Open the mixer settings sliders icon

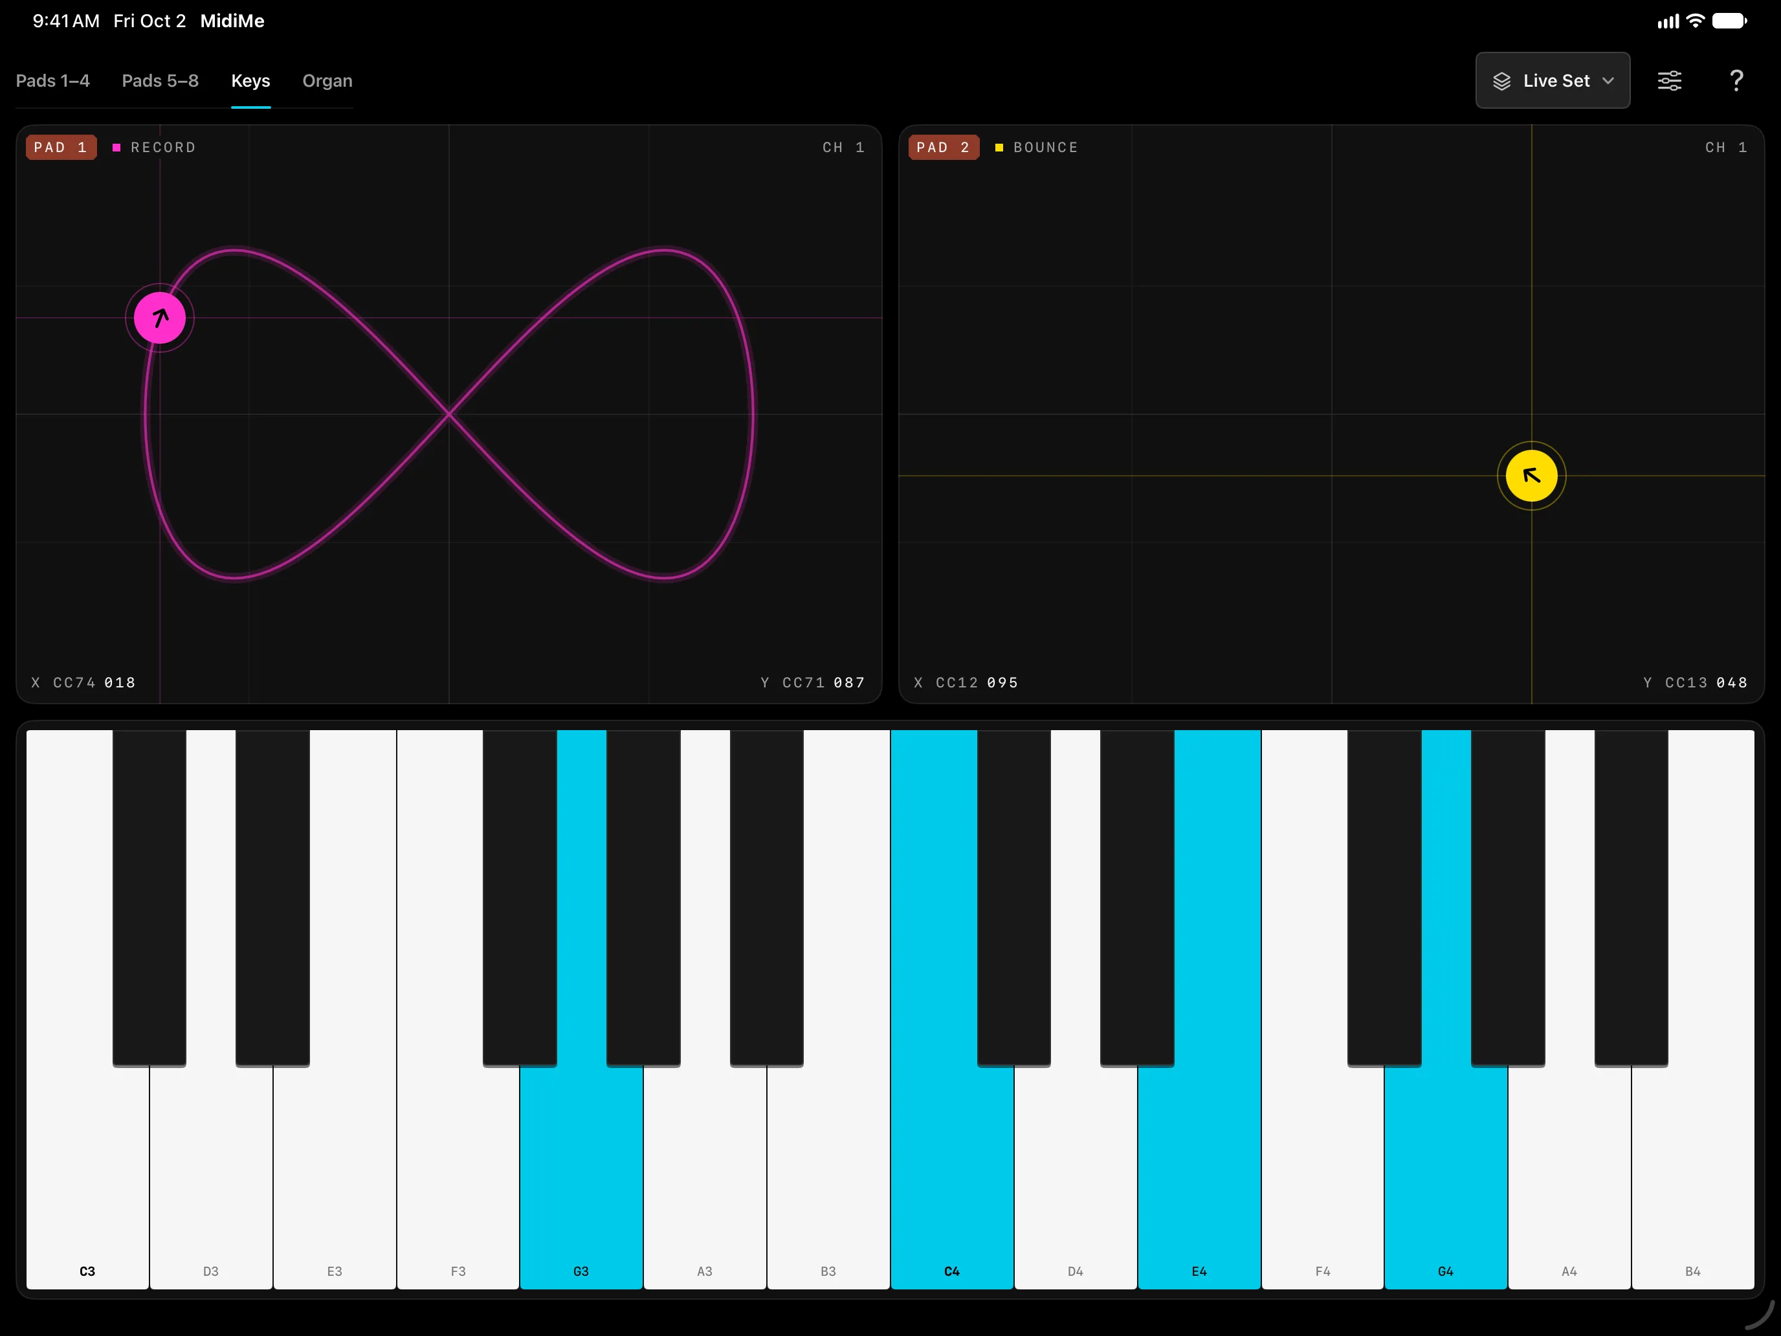(x=1669, y=80)
